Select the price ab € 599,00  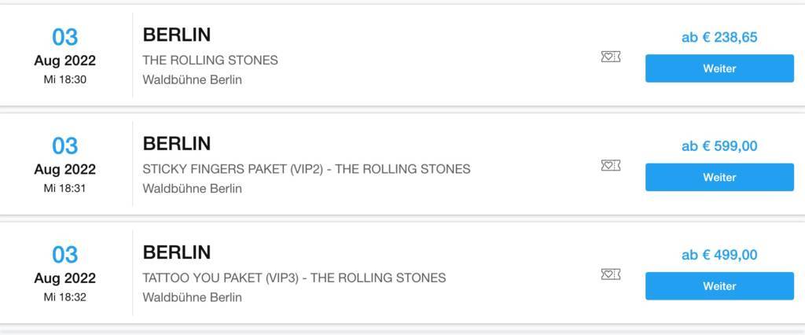(719, 145)
